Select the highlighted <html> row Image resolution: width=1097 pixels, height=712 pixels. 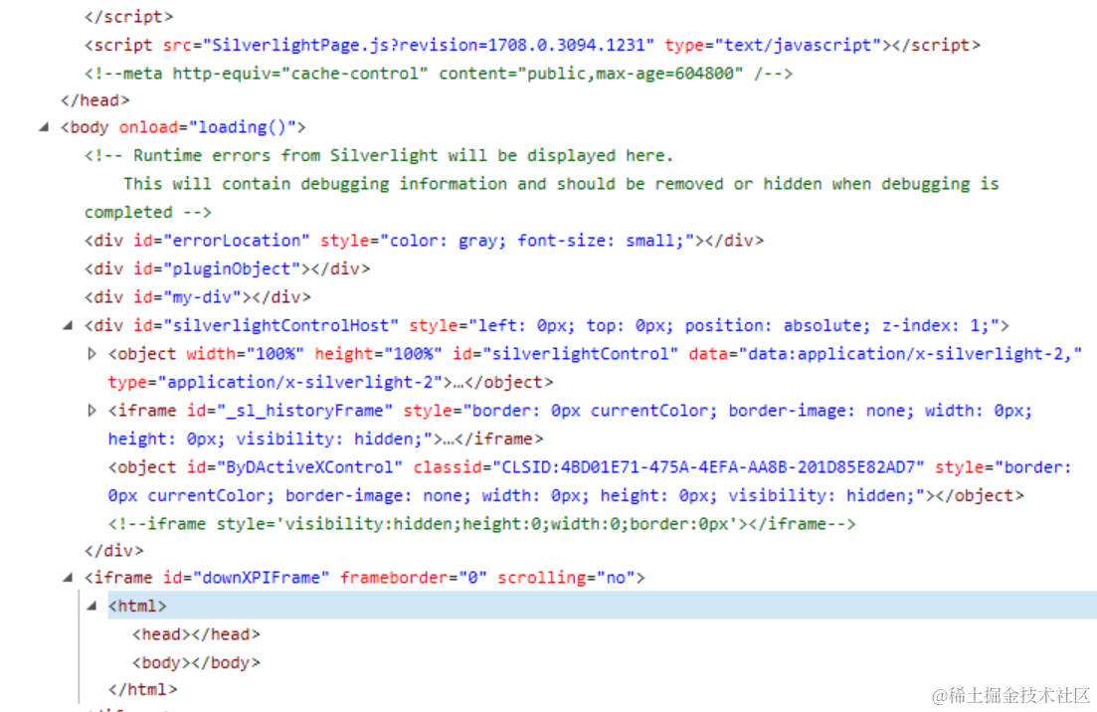pyautogui.click(x=602, y=606)
